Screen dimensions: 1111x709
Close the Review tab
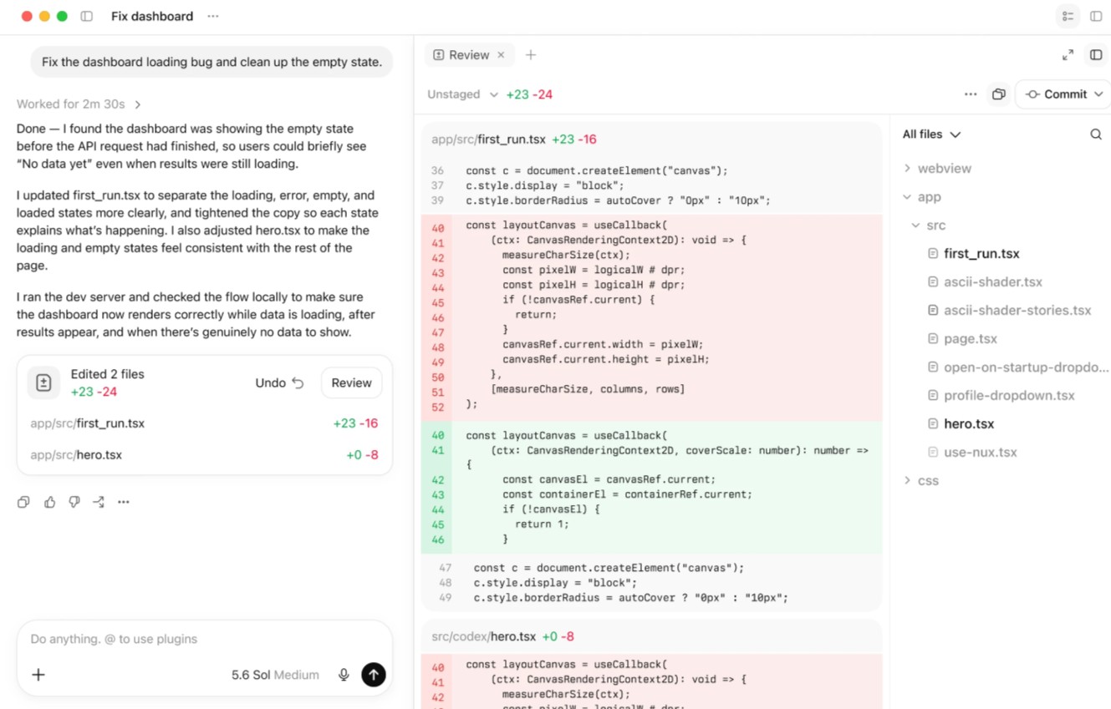tap(501, 55)
